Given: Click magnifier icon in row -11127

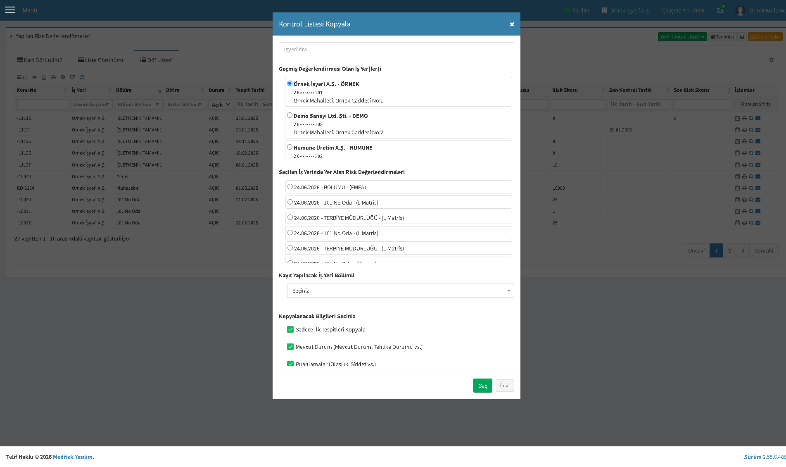Looking at the screenshot, I should click(x=751, y=165).
